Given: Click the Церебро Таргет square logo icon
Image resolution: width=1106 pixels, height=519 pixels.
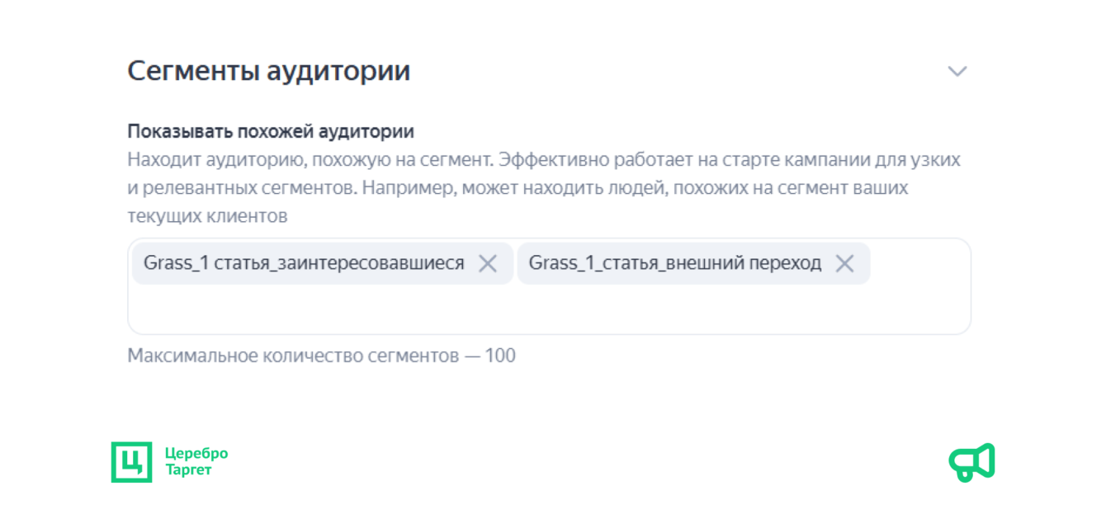Looking at the screenshot, I should (131, 462).
